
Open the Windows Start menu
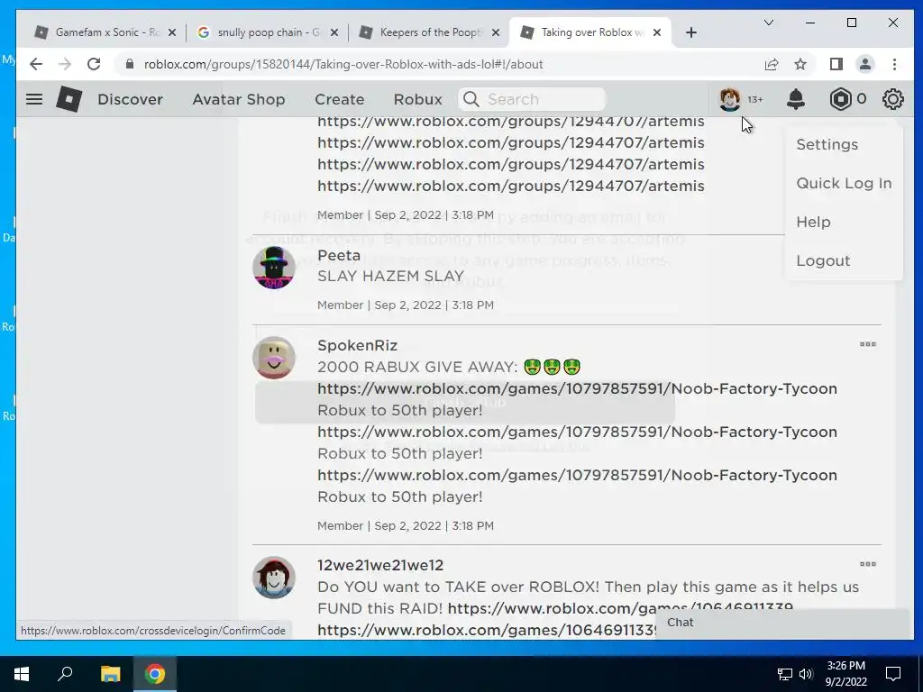coord(22,674)
